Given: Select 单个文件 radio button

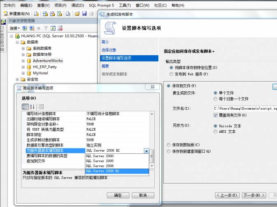Looking at the screenshot, I should [215, 93].
